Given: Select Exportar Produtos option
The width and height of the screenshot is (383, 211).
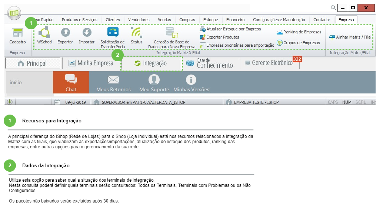Looking at the screenshot, I should click(219, 37).
